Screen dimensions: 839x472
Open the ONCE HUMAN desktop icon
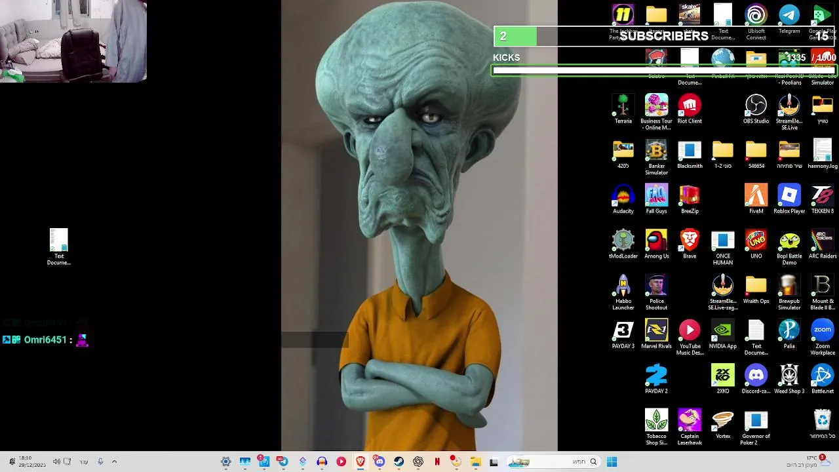(x=722, y=248)
